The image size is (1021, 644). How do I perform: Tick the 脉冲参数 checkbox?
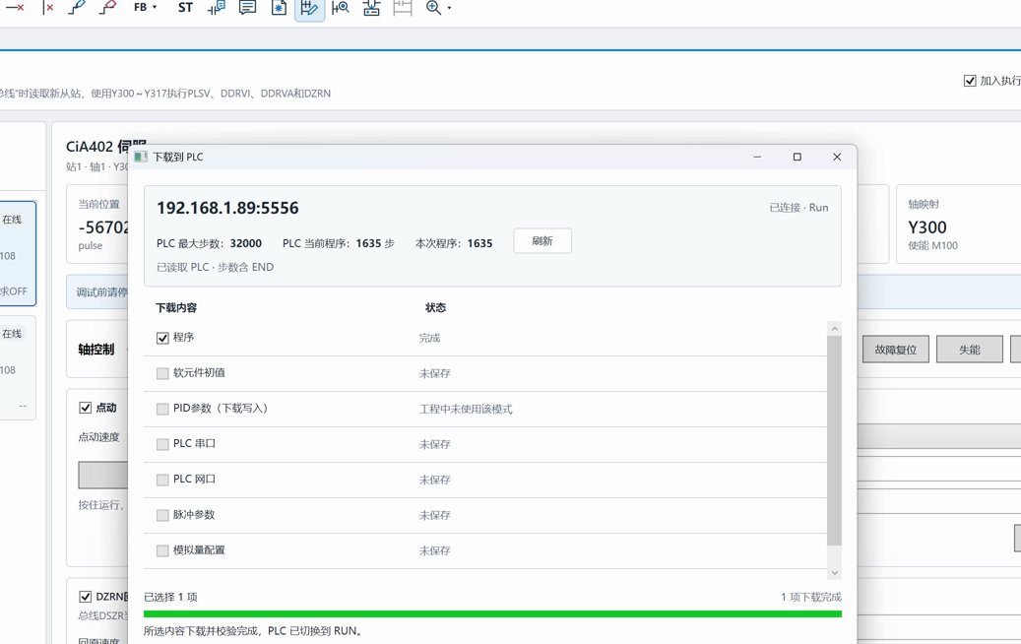click(x=162, y=515)
